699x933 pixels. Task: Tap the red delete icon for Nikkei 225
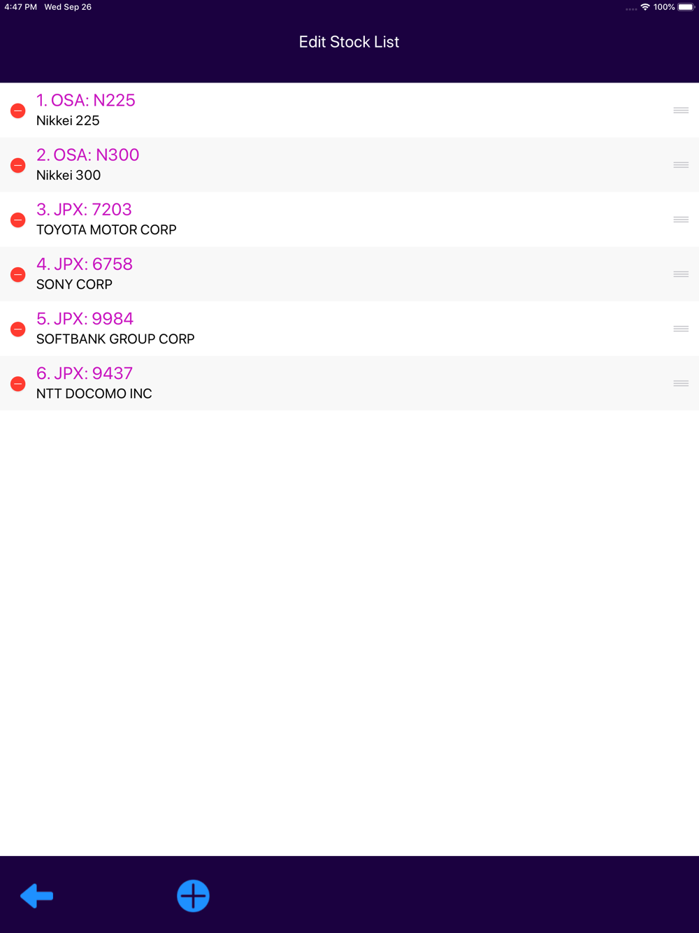click(18, 111)
